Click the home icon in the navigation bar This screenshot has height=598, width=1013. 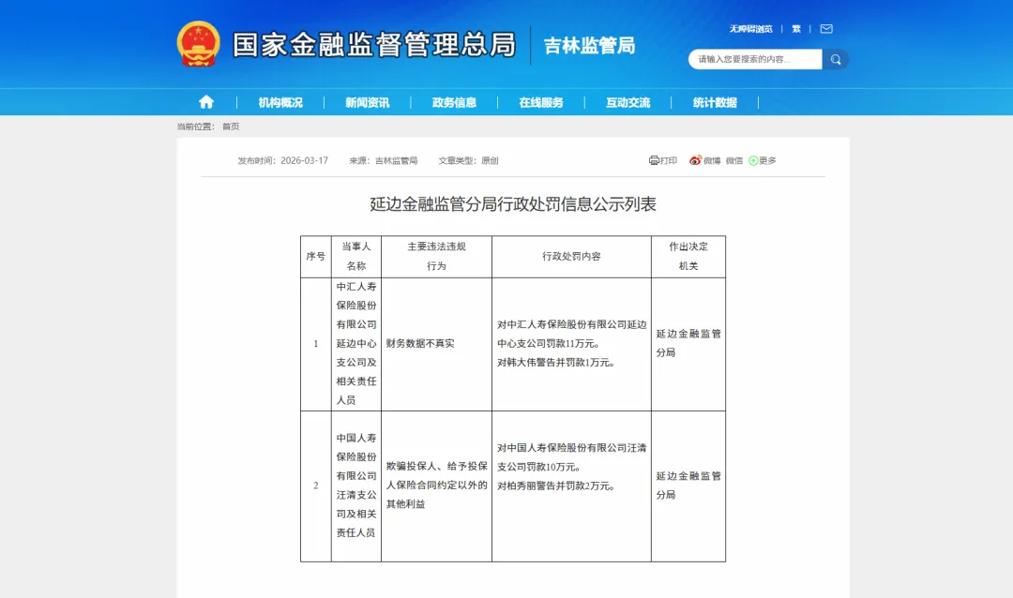coord(206,102)
